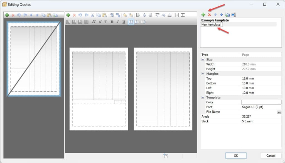Edit the Left margin value
The width and height of the screenshot is (285, 163).
coord(261,88)
